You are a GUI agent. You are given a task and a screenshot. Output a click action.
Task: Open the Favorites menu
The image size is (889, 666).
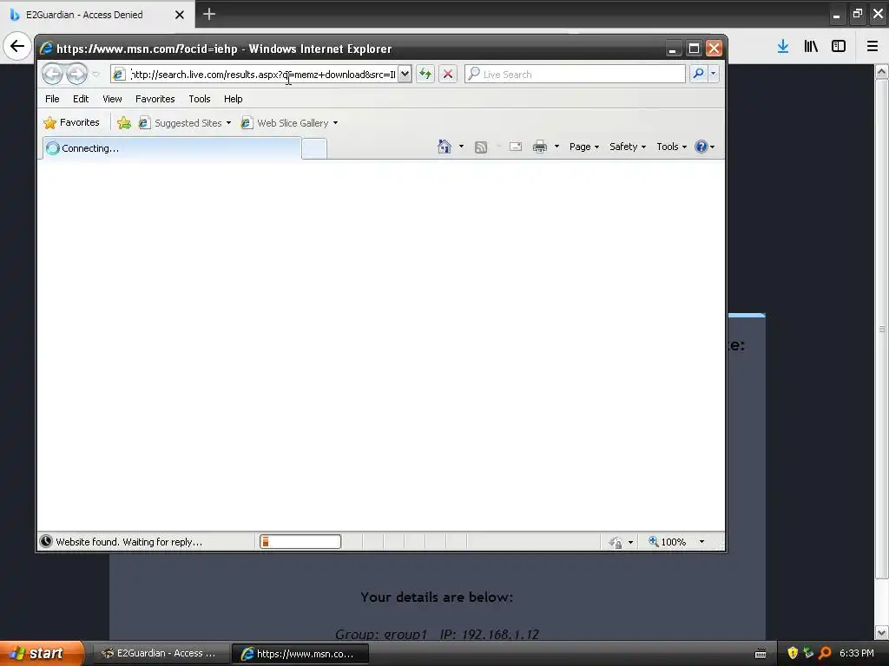click(x=155, y=99)
